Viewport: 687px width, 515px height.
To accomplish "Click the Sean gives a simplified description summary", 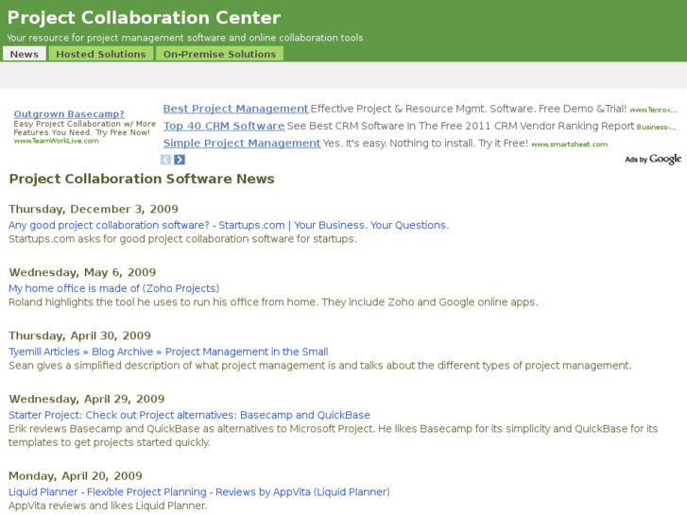I will point(320,365).
